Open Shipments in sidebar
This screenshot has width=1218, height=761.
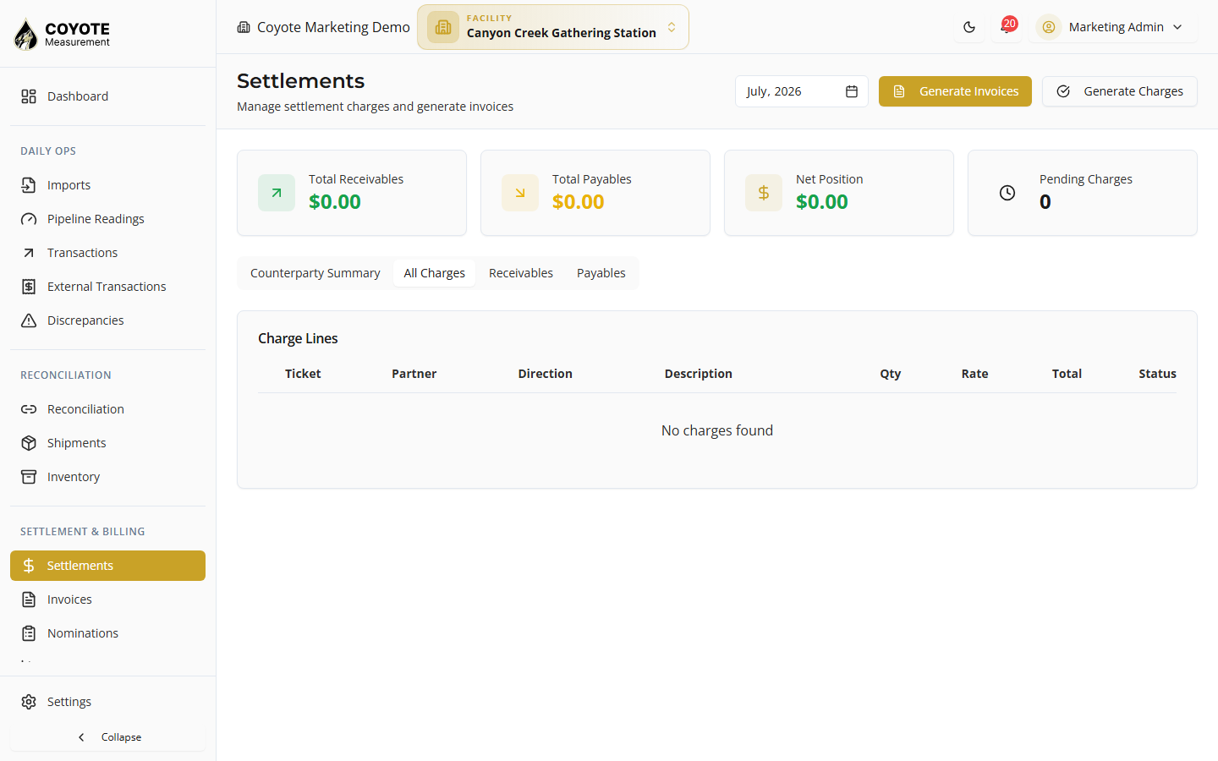pos(107,443)
